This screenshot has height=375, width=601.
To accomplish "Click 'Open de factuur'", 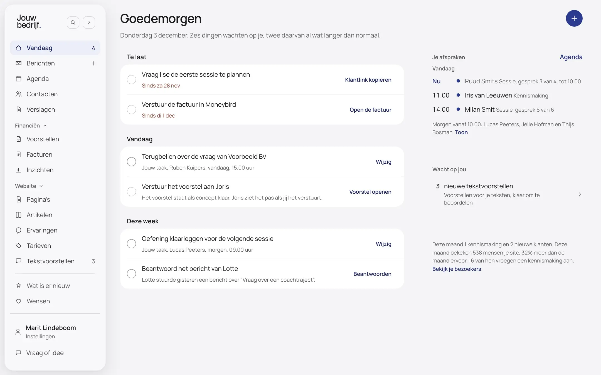I will coord(370,110).
